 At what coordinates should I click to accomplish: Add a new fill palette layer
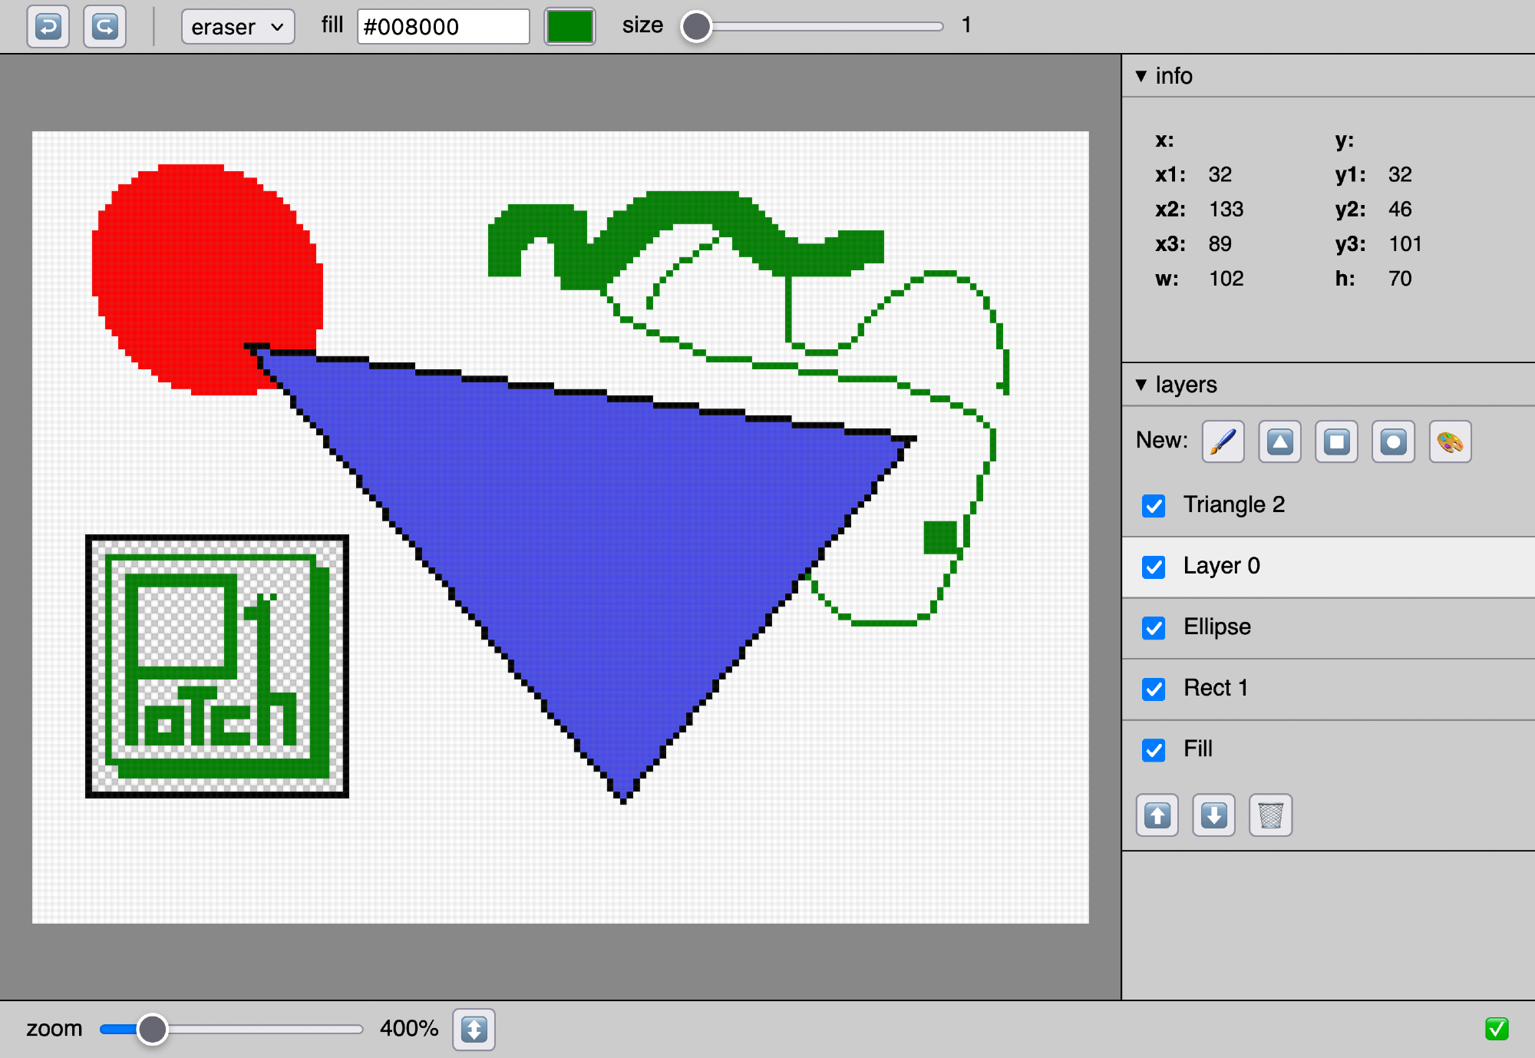tap(1450, 441)
